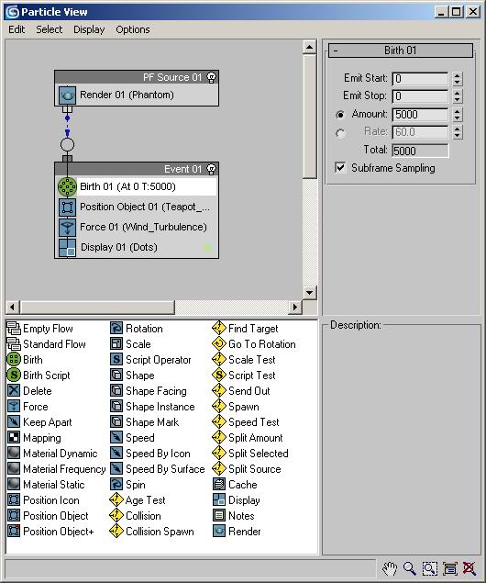Click the green Birth operator icon in depot

click(x=14, y=360)
